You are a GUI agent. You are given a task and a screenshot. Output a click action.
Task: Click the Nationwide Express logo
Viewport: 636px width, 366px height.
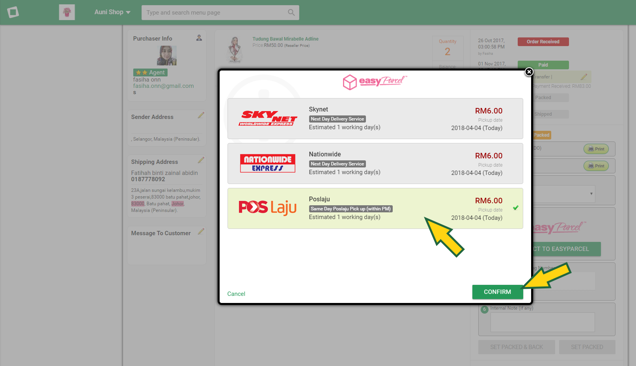(268, 163)
